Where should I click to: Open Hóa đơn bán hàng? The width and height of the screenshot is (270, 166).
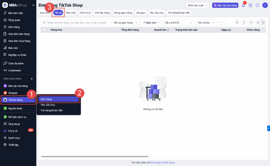pyautogui.click(x=19, y=34)
